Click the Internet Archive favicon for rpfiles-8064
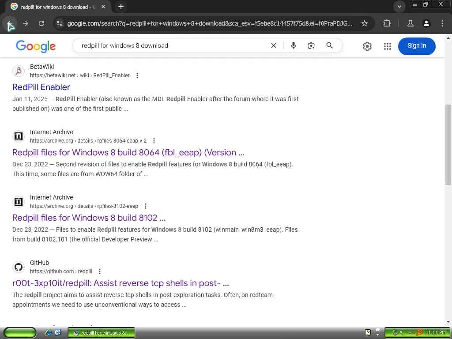Viewport: 452px width, 339px height. click(19, 136)
